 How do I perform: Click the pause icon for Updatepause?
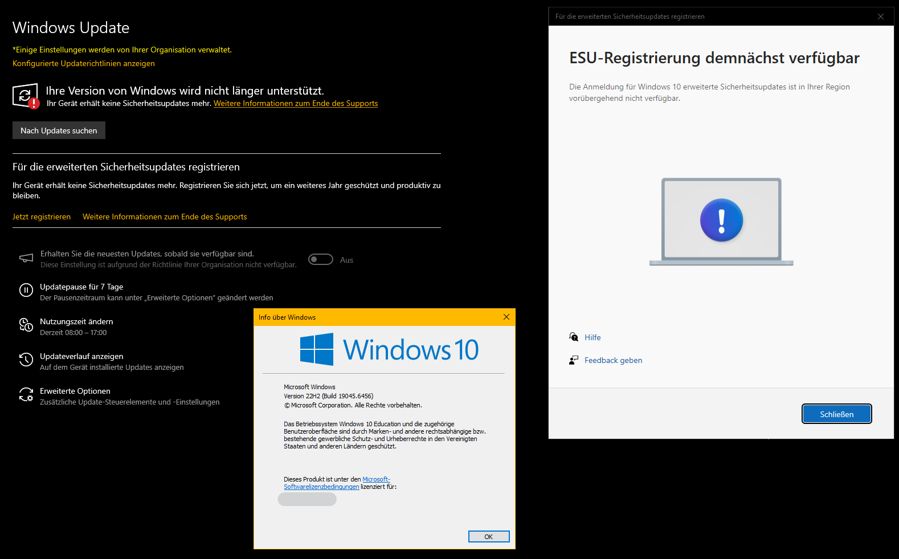(x=26, y=290)
